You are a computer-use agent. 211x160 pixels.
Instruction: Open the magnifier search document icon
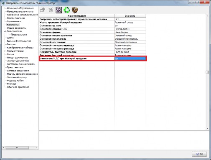click(x=59, y=10)
